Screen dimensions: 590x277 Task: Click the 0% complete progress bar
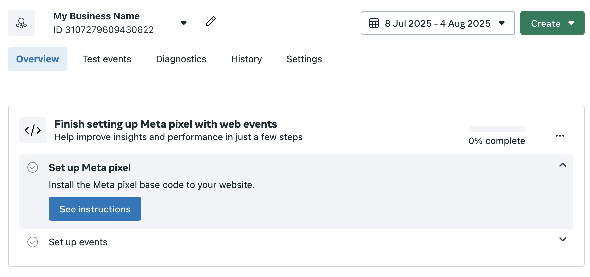click(x=497, y=129)
